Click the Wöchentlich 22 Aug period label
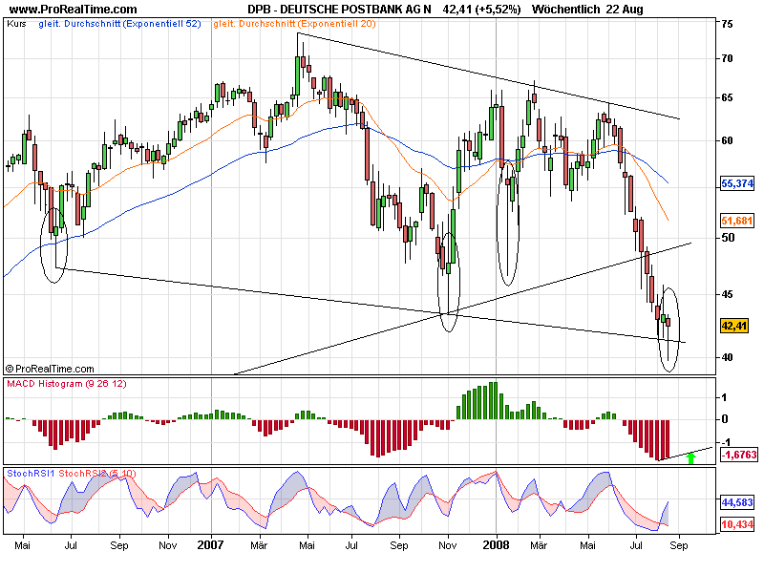This screenshot has height=573, width=764. 587,10
